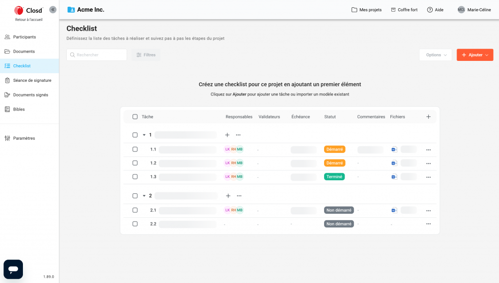Image resolution: width=499 pixels, height=283 pixels.
Task: Open the three-dot menu for section 2
Action: pos(239,196)
